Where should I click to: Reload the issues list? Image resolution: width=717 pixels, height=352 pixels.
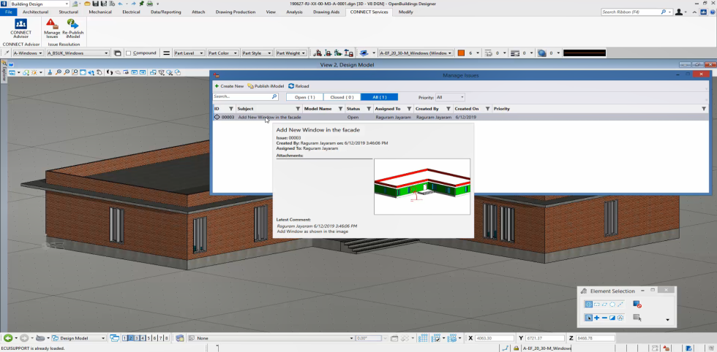[299, 86]
